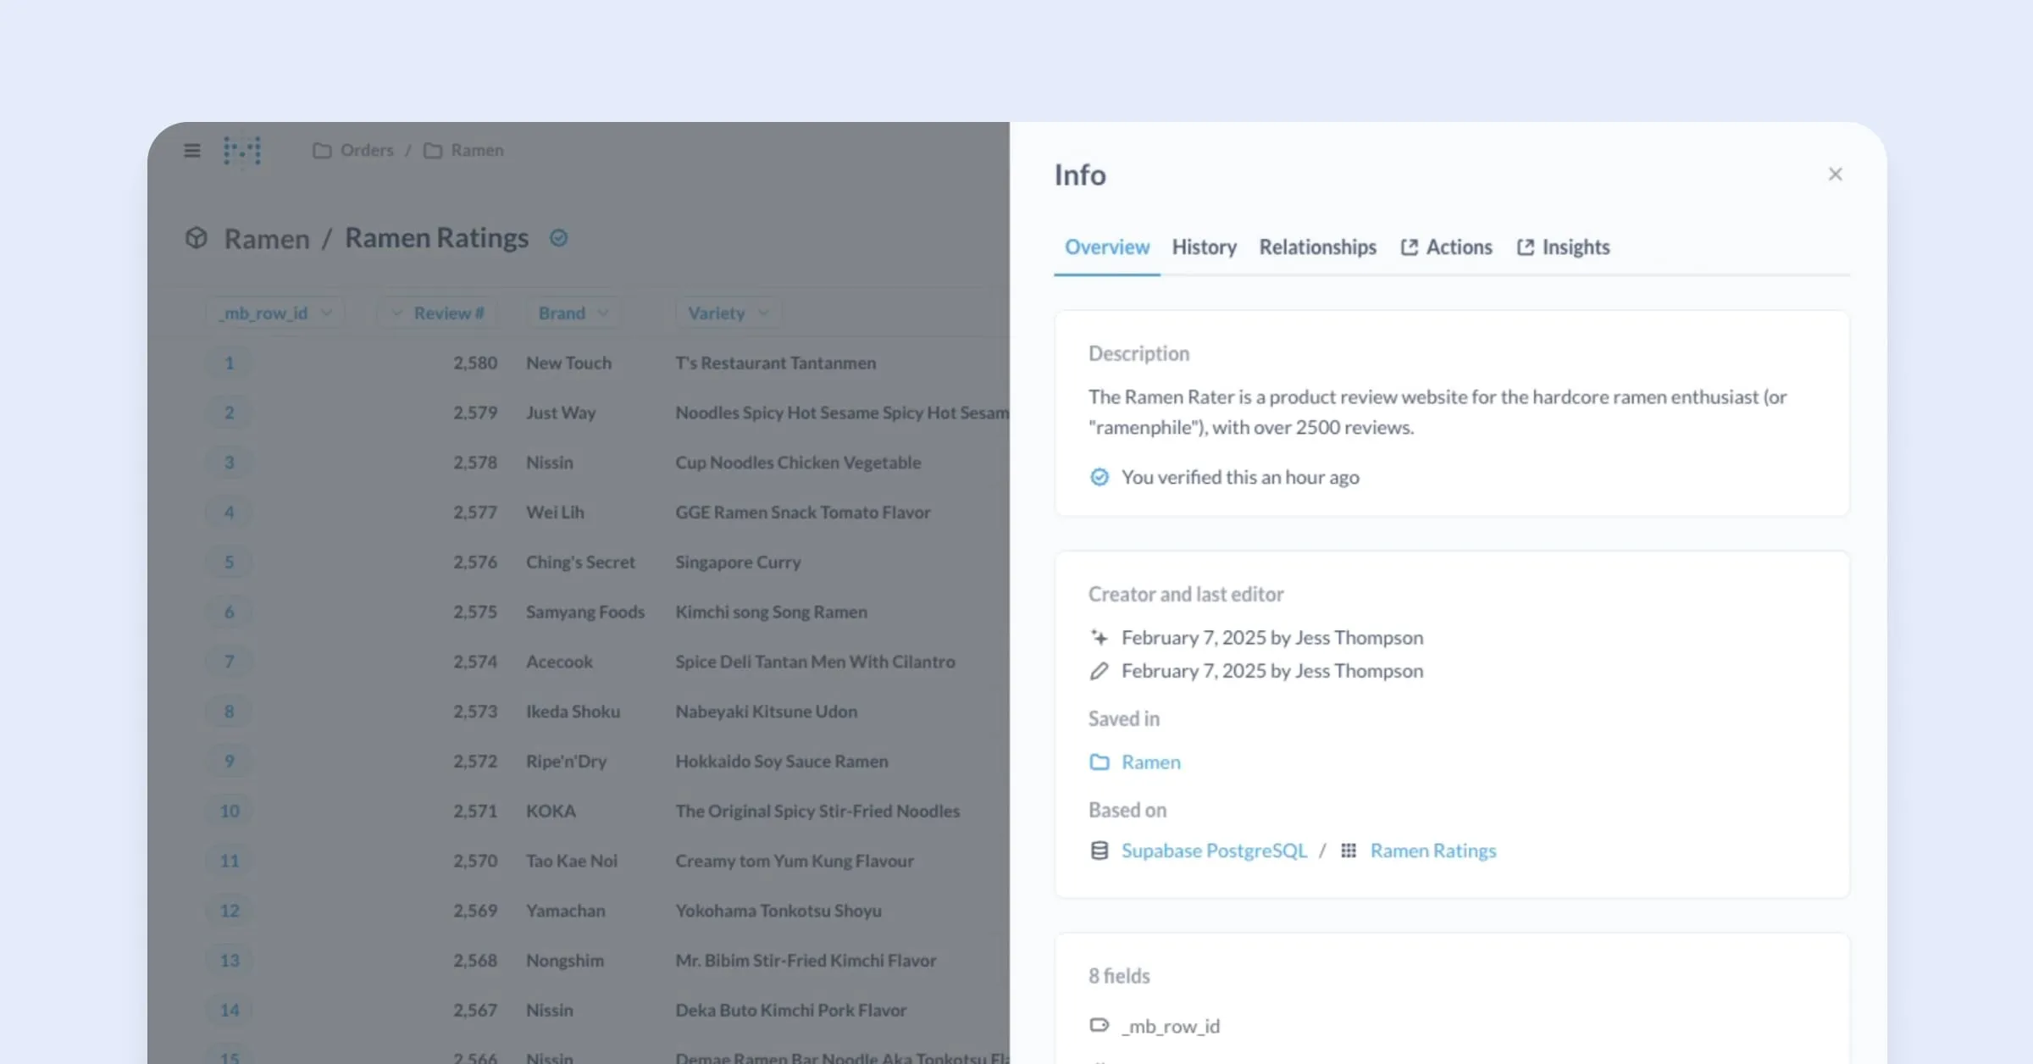Click the pencil edit icon beside last-edited date
The image size is (2033, 1064).
coord(1099,670)
